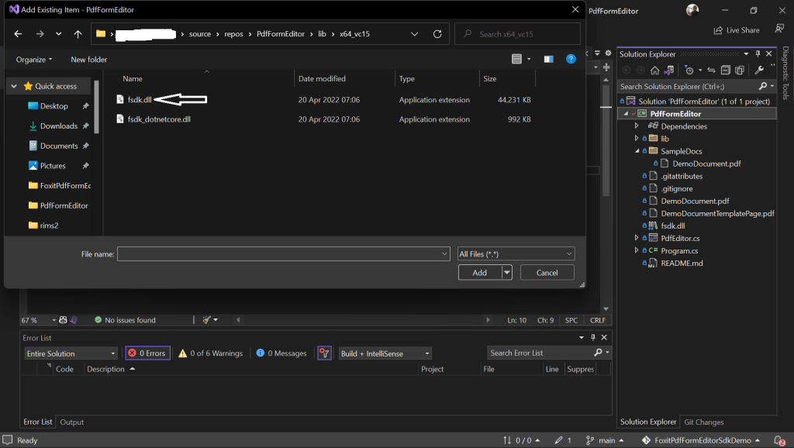794x448 pixels.
Task: Go up one folder level
Action: (x=78, y=34)
